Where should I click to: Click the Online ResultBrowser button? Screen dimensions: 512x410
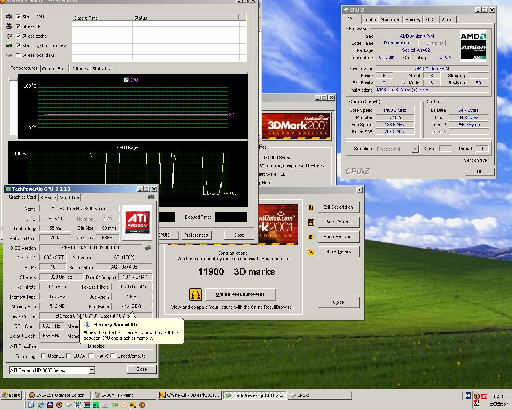pyautogui.click(x=240, y=294)
